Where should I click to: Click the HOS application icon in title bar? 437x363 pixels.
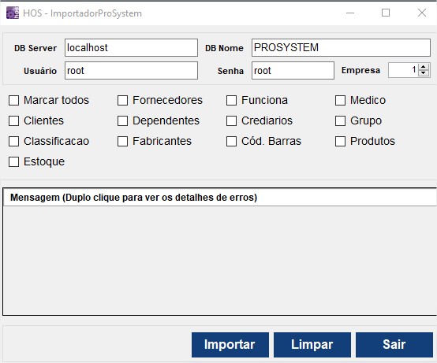(13, 13)
